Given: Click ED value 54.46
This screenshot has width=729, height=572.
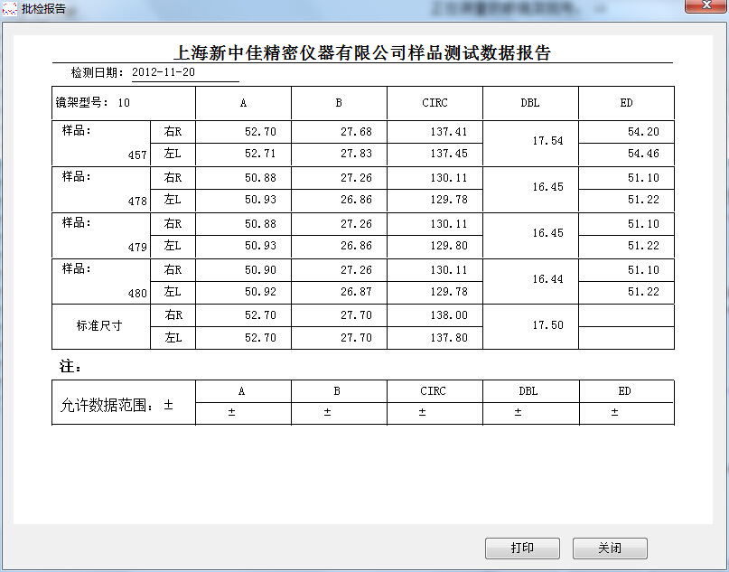Looking at the screenshot, I should coord(643,154).
